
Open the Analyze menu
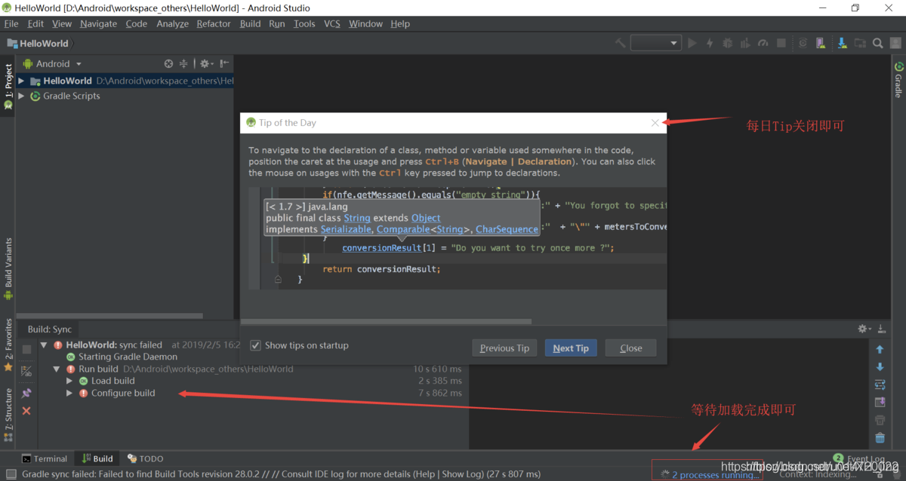[173, 23]
